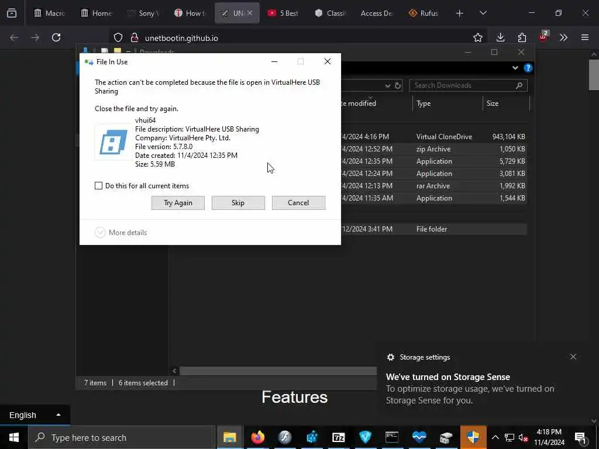Refresh the Downloads folder
The height and width of the screenshot is (449, 599).
tap(398, 85)
